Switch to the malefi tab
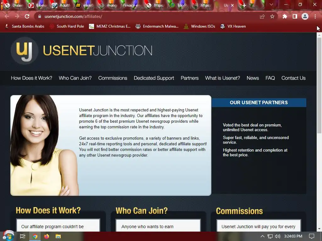This screenshot has width=322, height=241. pyautogui.click(x=85, y=5)
